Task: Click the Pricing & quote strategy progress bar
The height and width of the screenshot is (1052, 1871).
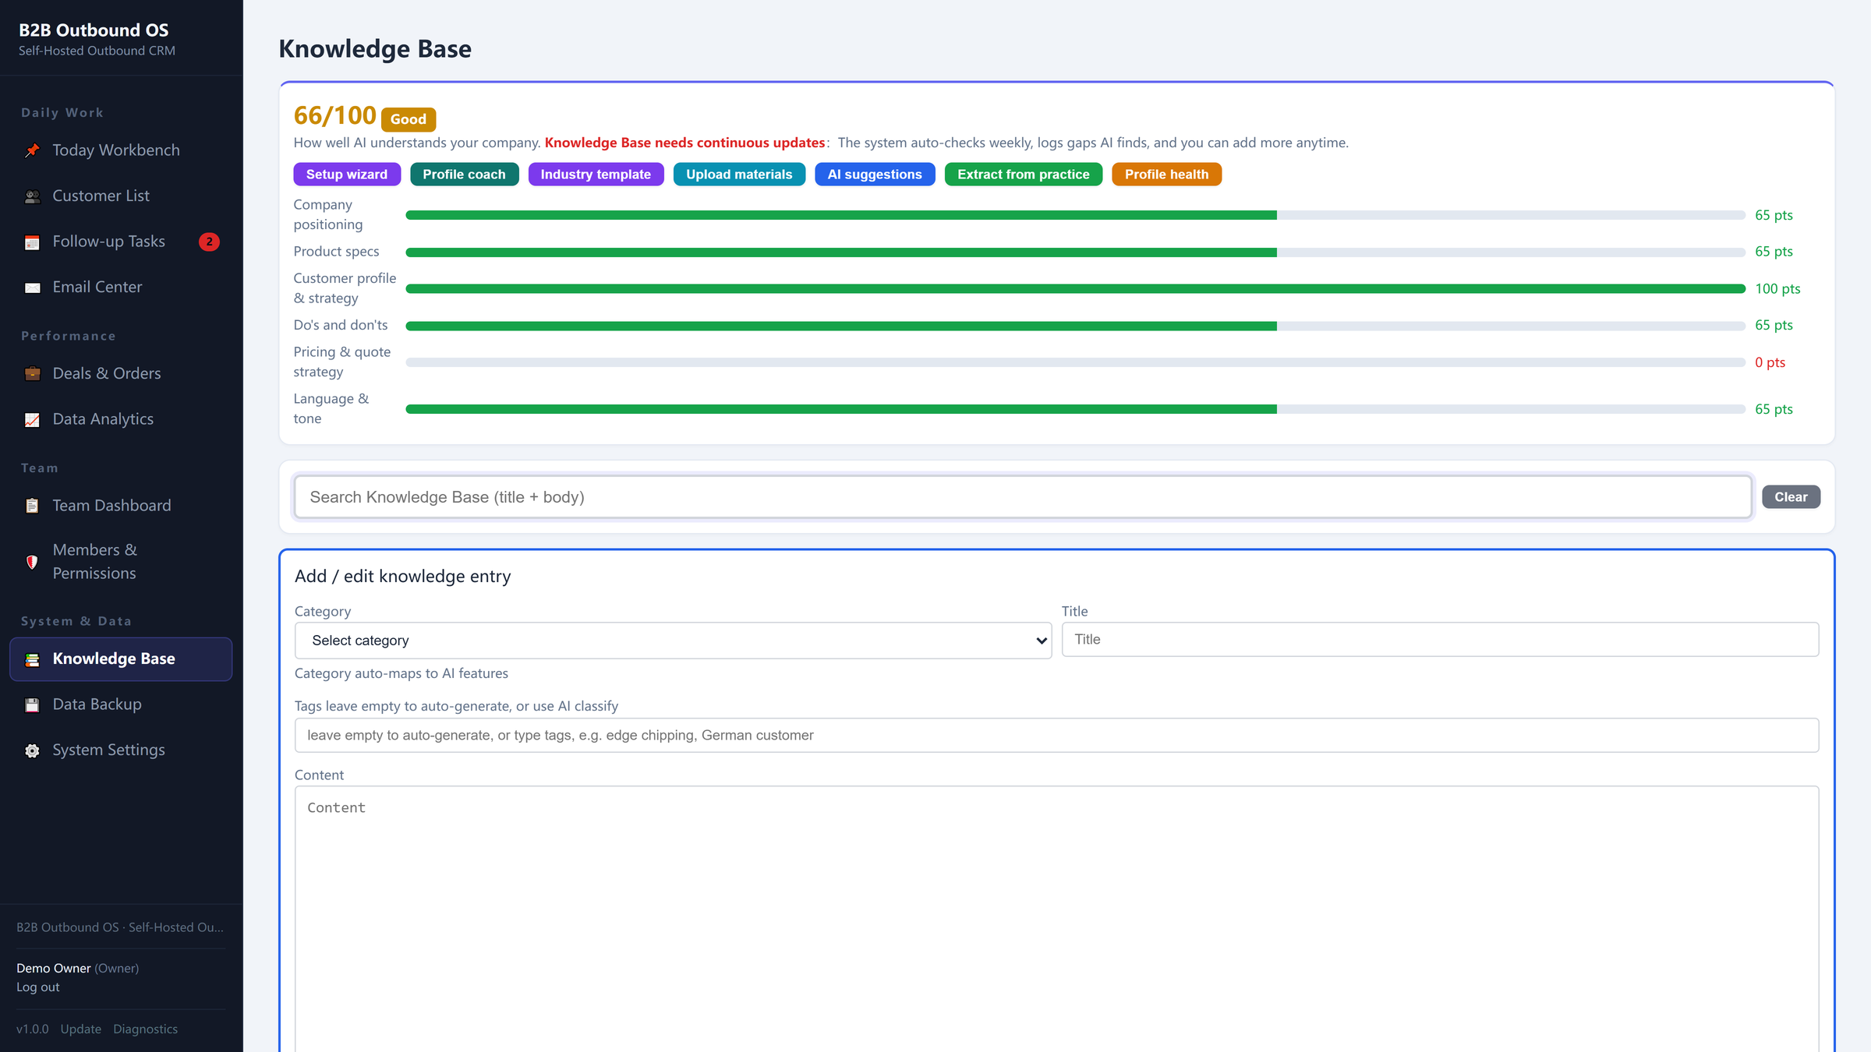Action: 1075,362
